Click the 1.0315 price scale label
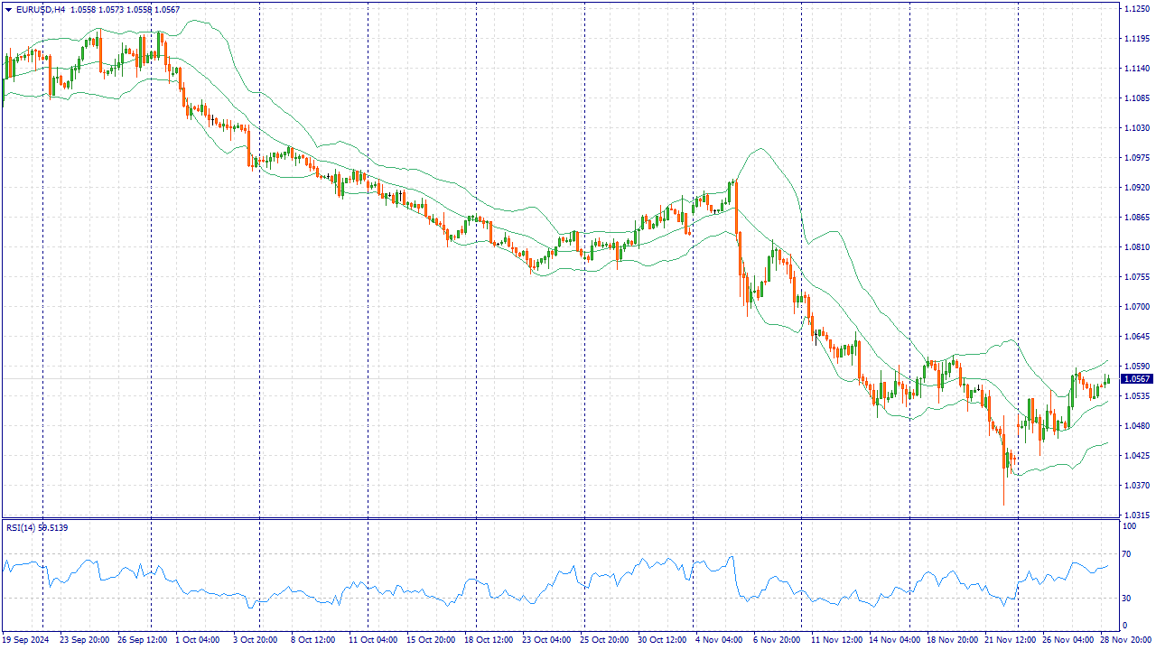 coord(1135,515)
